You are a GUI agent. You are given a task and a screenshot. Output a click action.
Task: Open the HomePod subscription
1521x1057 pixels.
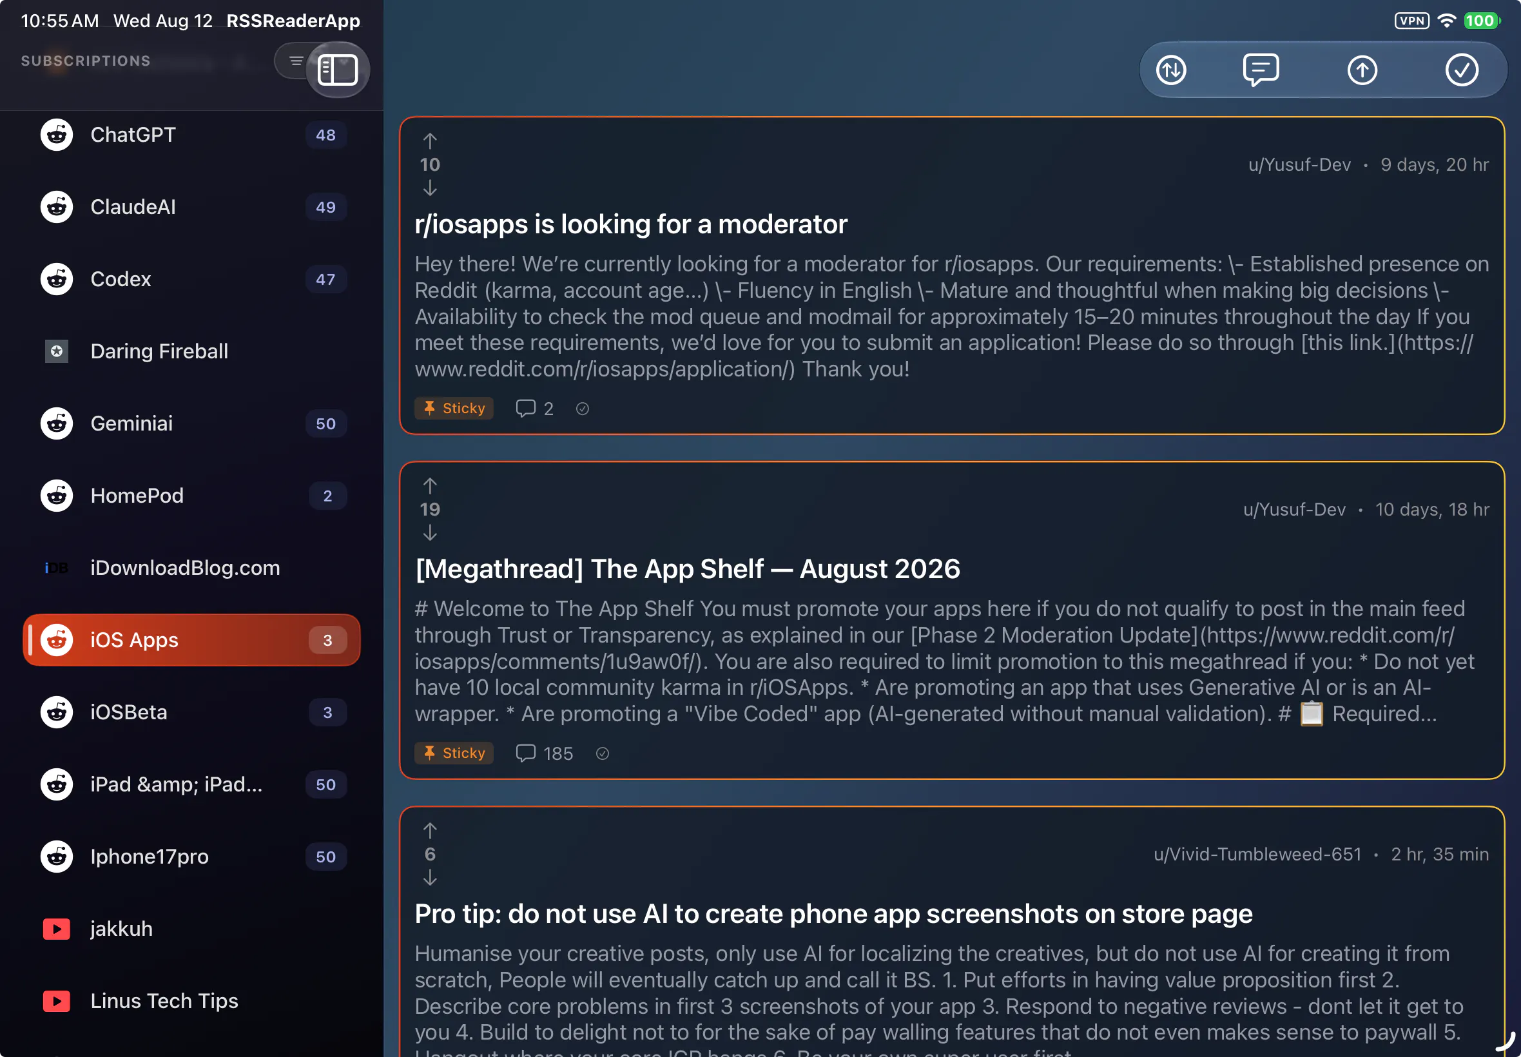[x=191, y=496]
